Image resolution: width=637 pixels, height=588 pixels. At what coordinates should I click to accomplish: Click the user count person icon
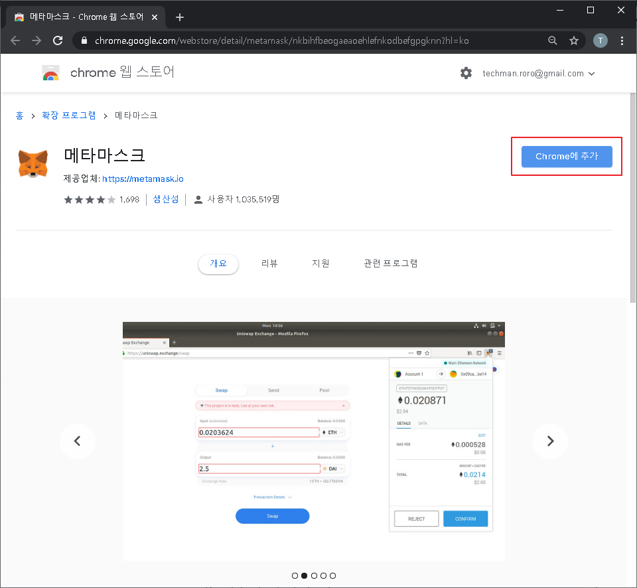(x=198, y=200)
